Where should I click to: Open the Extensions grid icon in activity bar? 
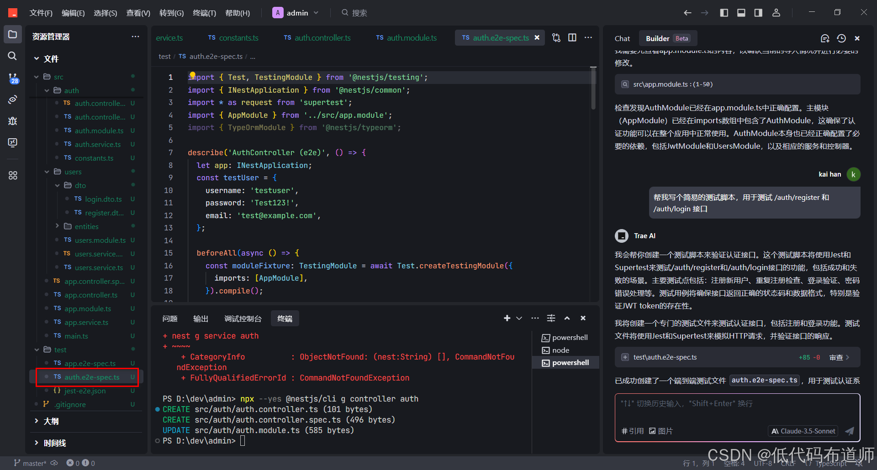click(x=13, y=175)
